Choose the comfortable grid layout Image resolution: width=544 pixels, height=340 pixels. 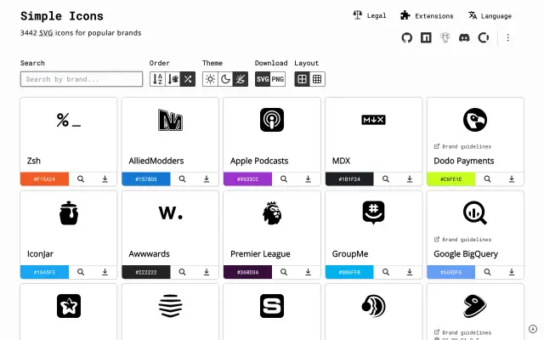coord(303,79)
